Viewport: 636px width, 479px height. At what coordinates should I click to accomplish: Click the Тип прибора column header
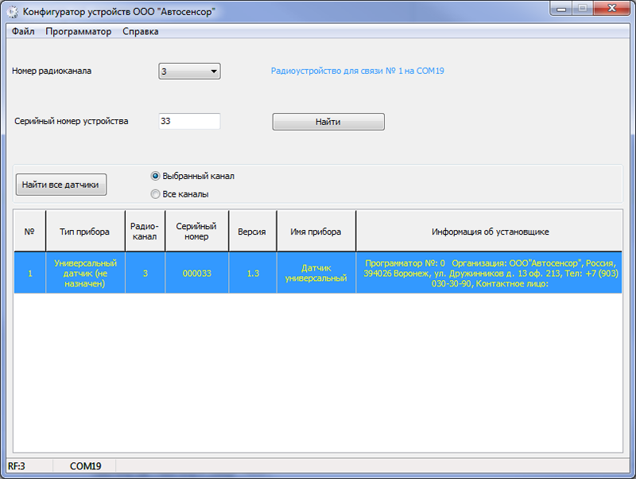coord(85,232)
